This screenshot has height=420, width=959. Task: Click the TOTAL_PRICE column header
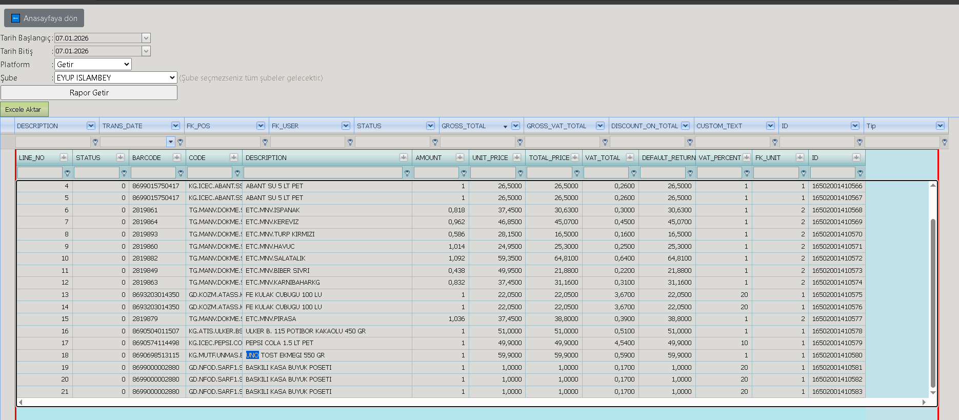549,157
